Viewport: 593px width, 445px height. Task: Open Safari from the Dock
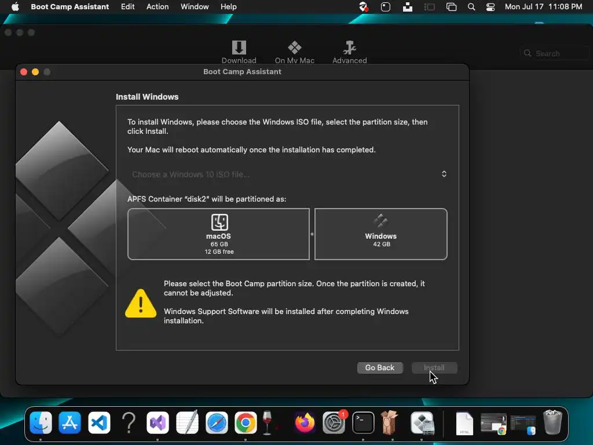(x=217, y=422)
